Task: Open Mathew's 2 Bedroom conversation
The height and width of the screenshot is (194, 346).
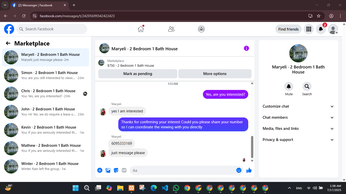Action: click(x=46, y=148)
